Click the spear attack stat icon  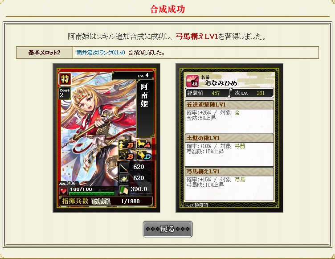point(124,167)
